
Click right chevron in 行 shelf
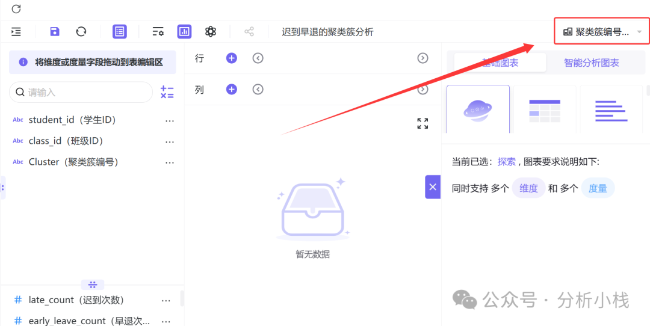[x=422, y=58]
